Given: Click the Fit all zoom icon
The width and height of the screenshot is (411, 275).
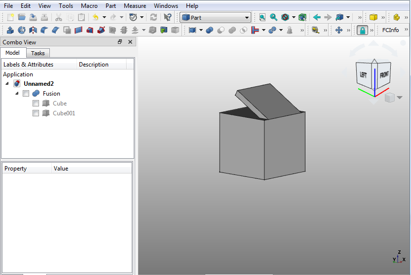Looking at the screenshot, I should tap(262, 17).
